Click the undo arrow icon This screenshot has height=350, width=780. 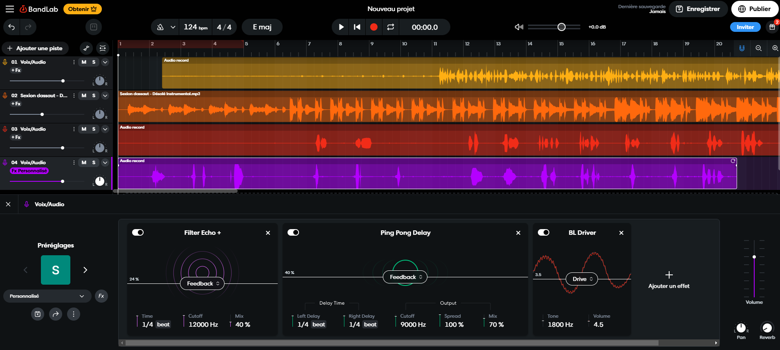pos(11,27)
